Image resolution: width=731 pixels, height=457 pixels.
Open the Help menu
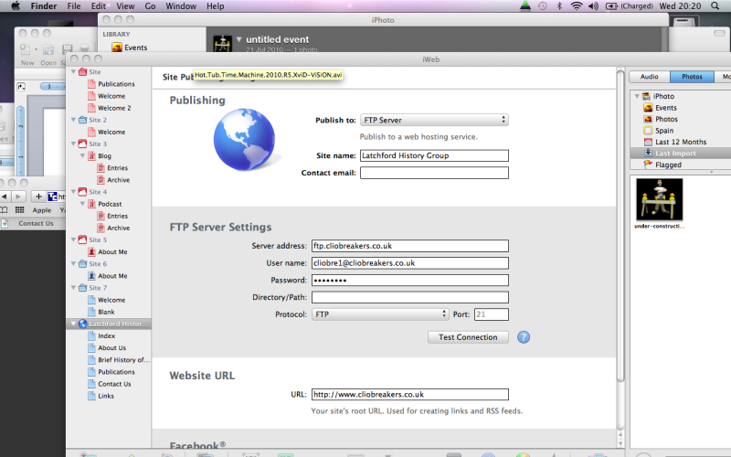click(216, 6)
